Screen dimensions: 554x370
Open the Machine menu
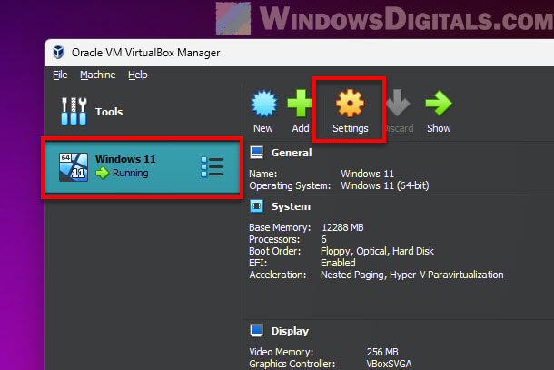click(x=98, y=75)
